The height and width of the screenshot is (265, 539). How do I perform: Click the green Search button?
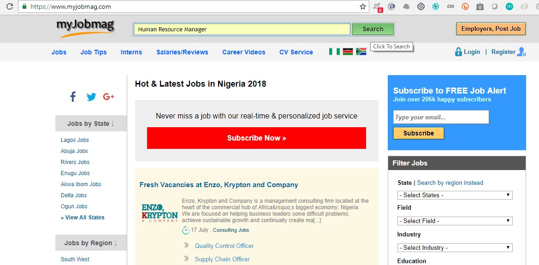373,29
